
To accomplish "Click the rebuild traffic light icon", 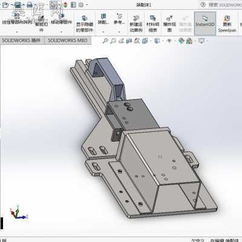I will (65, 5).
